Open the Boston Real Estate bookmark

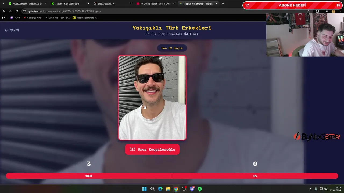[85, 18]
